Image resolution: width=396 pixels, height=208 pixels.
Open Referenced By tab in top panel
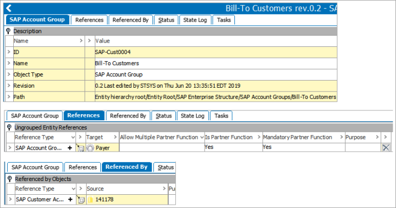pyautogui.click(x=131, y=20)
